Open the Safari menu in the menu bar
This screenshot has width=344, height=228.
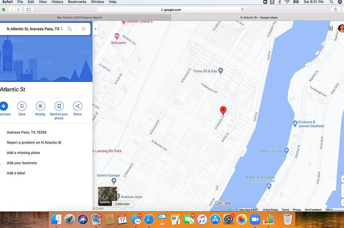[8, 2]
